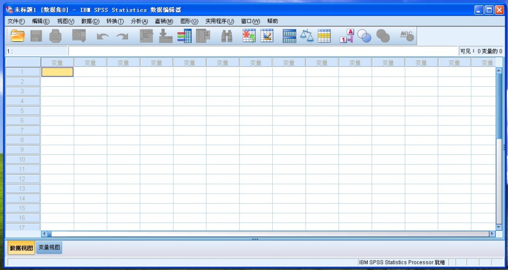The height and width of the screenshot is (270, 508).
Task: Click the row 5 header
Action: tap(22, 111)
